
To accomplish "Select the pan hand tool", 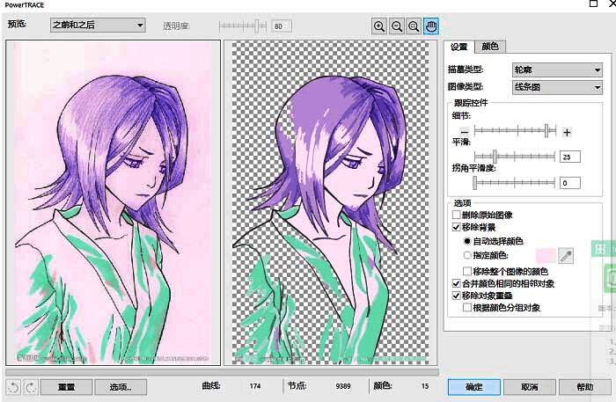I will click(431, 26).
